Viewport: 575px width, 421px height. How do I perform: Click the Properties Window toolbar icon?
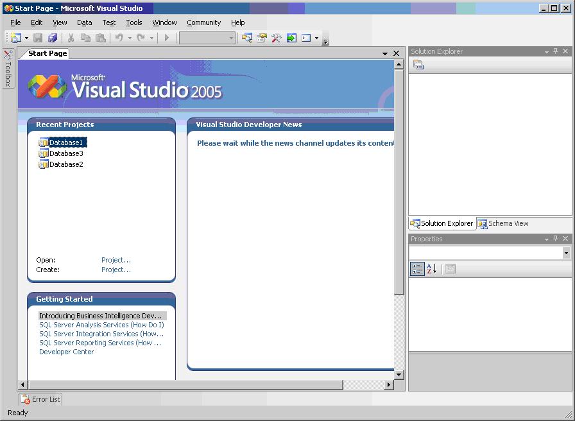[261, 38]
